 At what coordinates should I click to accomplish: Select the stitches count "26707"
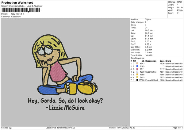[x=179, y=2]
